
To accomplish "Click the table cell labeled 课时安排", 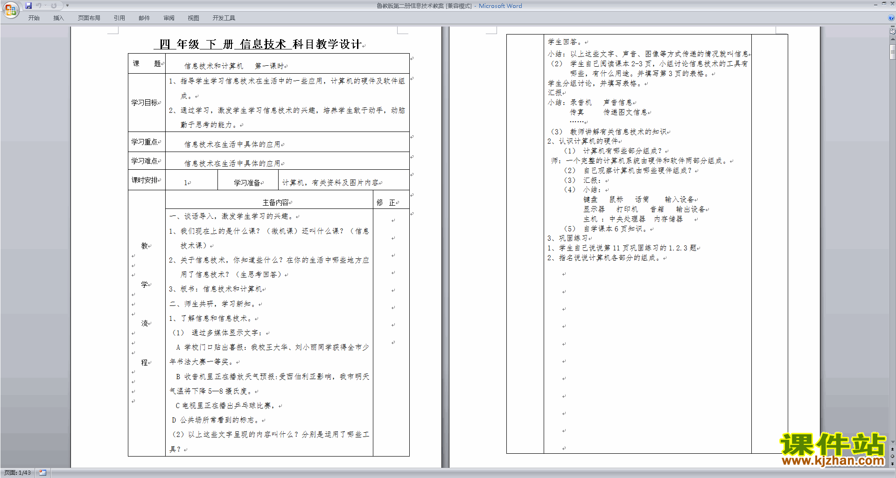I will 147,180.
